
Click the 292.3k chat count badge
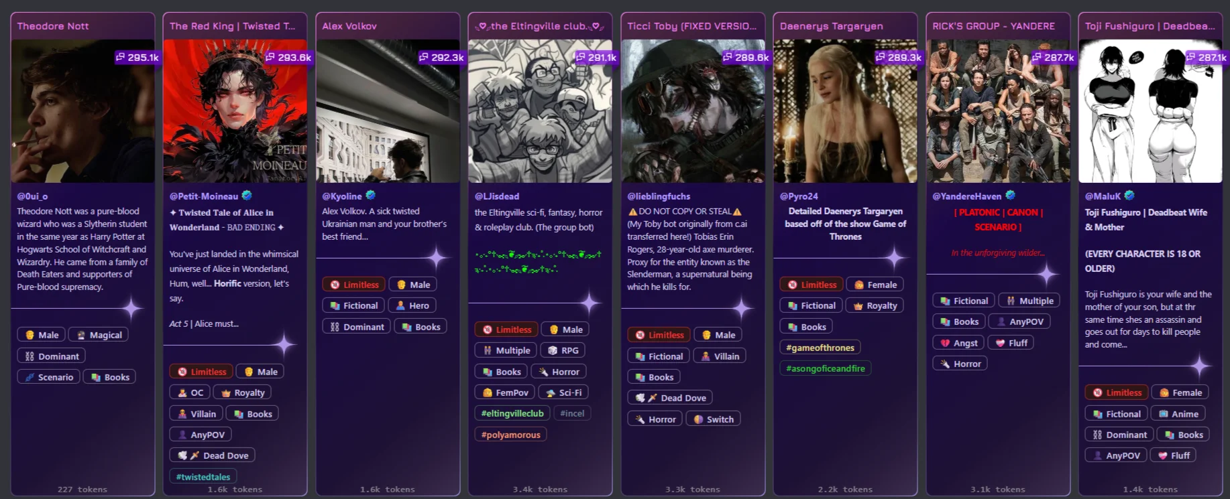(x=441, y=58)
